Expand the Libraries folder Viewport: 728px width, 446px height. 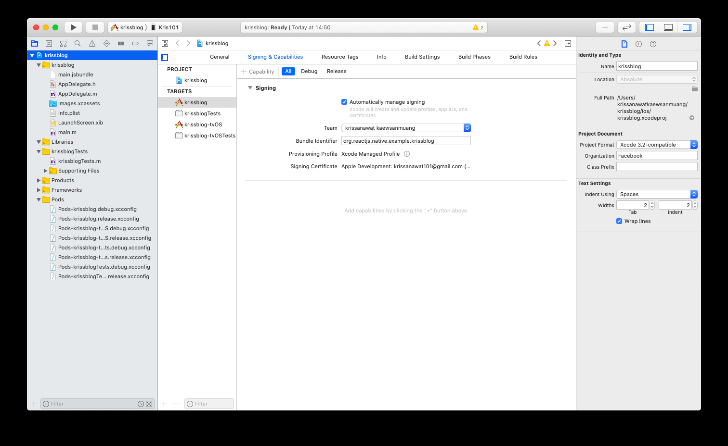39,142
